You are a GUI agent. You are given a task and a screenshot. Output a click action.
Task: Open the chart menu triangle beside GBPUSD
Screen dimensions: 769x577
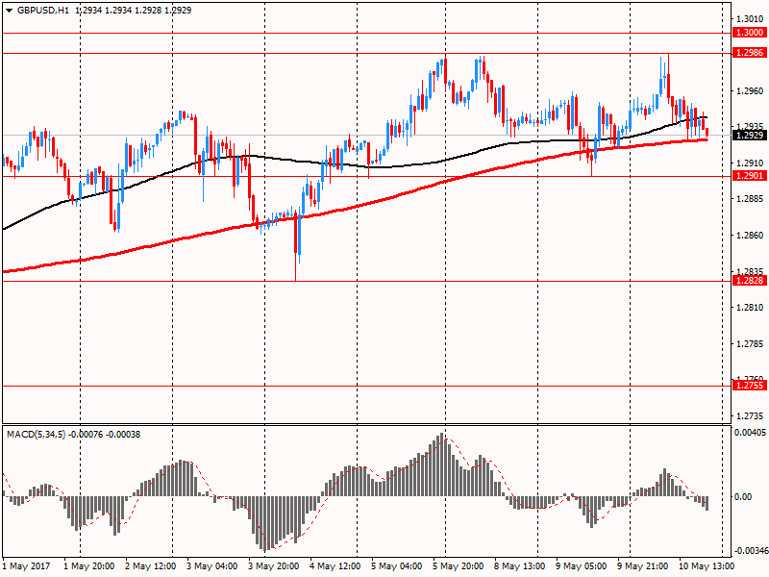click(9, 11)
